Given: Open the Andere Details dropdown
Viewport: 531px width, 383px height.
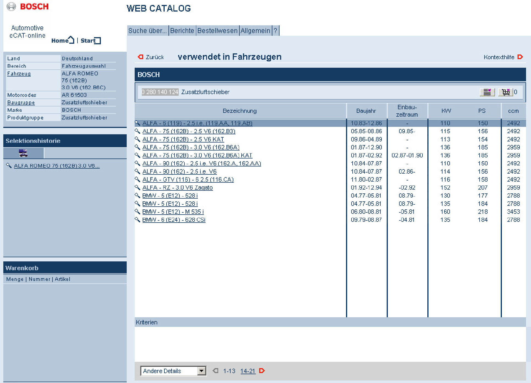Looking at the screenshot, I should pyautogui.click(x=173, y=371).
